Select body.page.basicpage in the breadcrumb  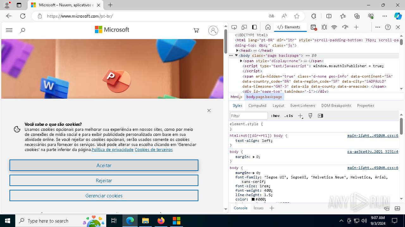pyautogui.click(x=264, y=97)
